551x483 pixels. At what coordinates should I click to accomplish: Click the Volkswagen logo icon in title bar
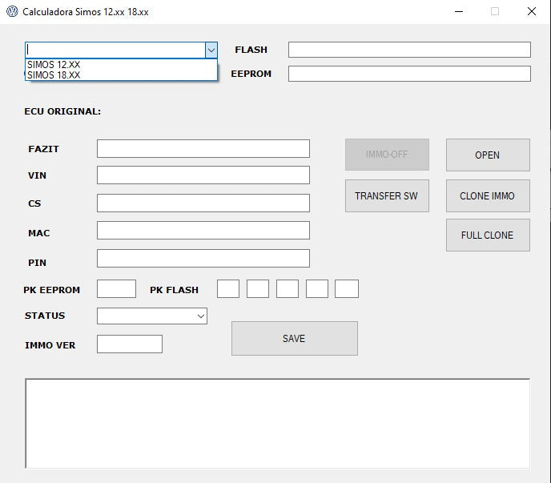click(12, 11)
